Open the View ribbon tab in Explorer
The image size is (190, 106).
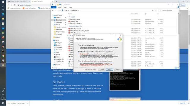tap(71, 7)
